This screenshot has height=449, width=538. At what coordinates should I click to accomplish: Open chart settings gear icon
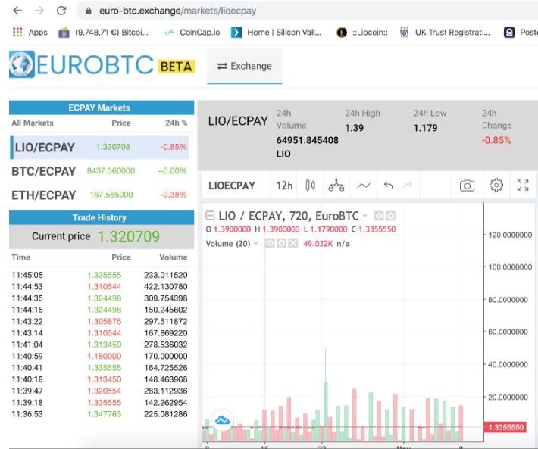[x=496, y=185]
